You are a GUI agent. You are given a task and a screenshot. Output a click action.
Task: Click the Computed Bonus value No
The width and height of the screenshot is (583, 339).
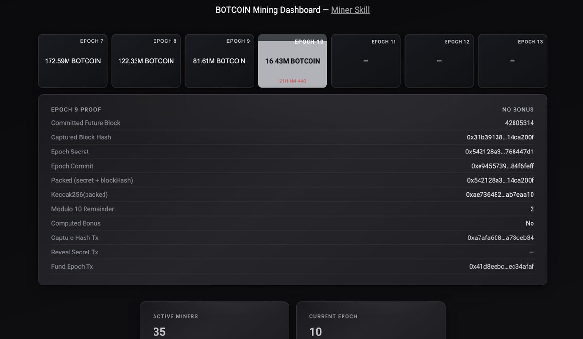tap(530, 223)
